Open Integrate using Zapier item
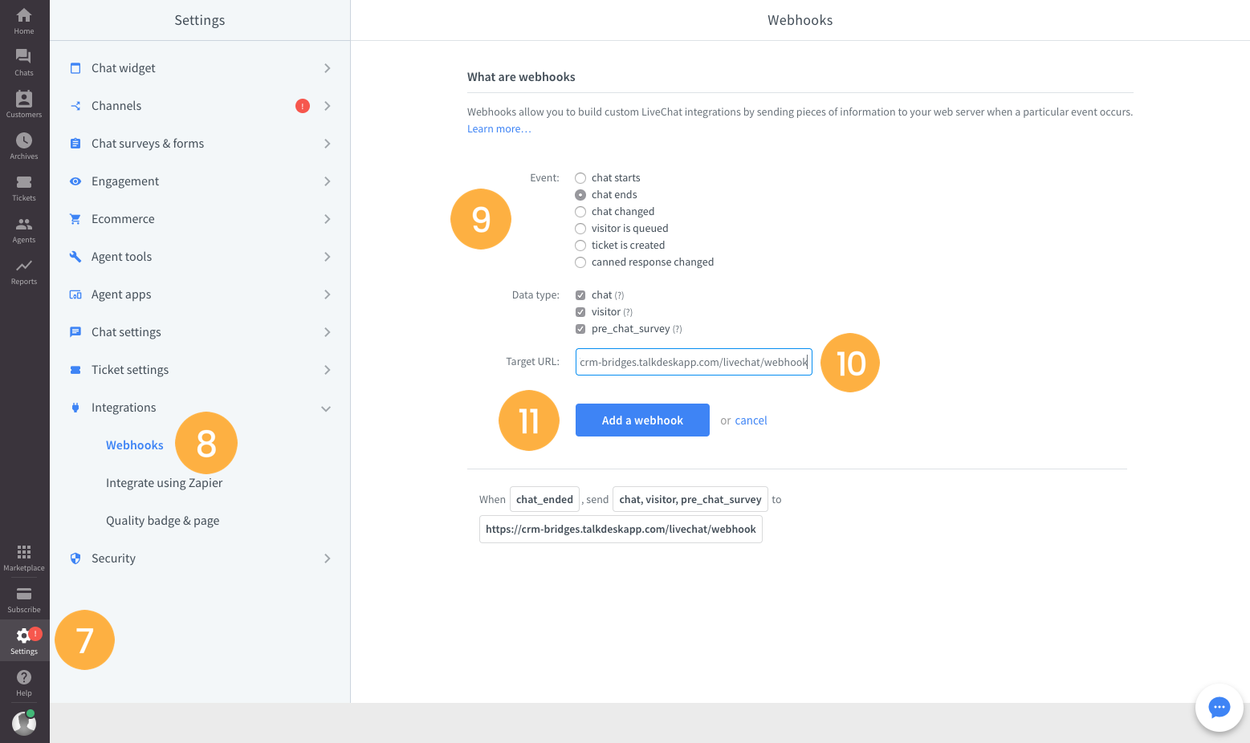1250x743 pixels. coord(164,483)
